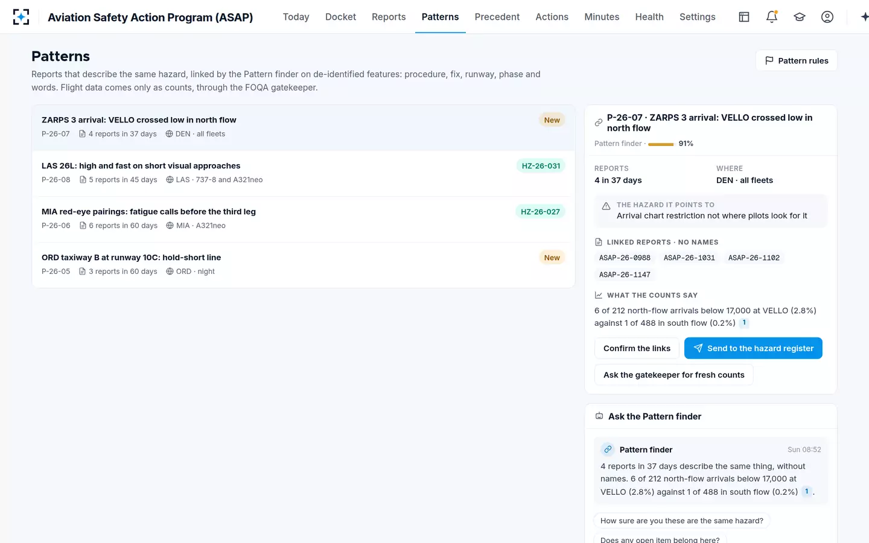
Task: Click the New badge on ORD row
Action: click(x=552, y=258)
